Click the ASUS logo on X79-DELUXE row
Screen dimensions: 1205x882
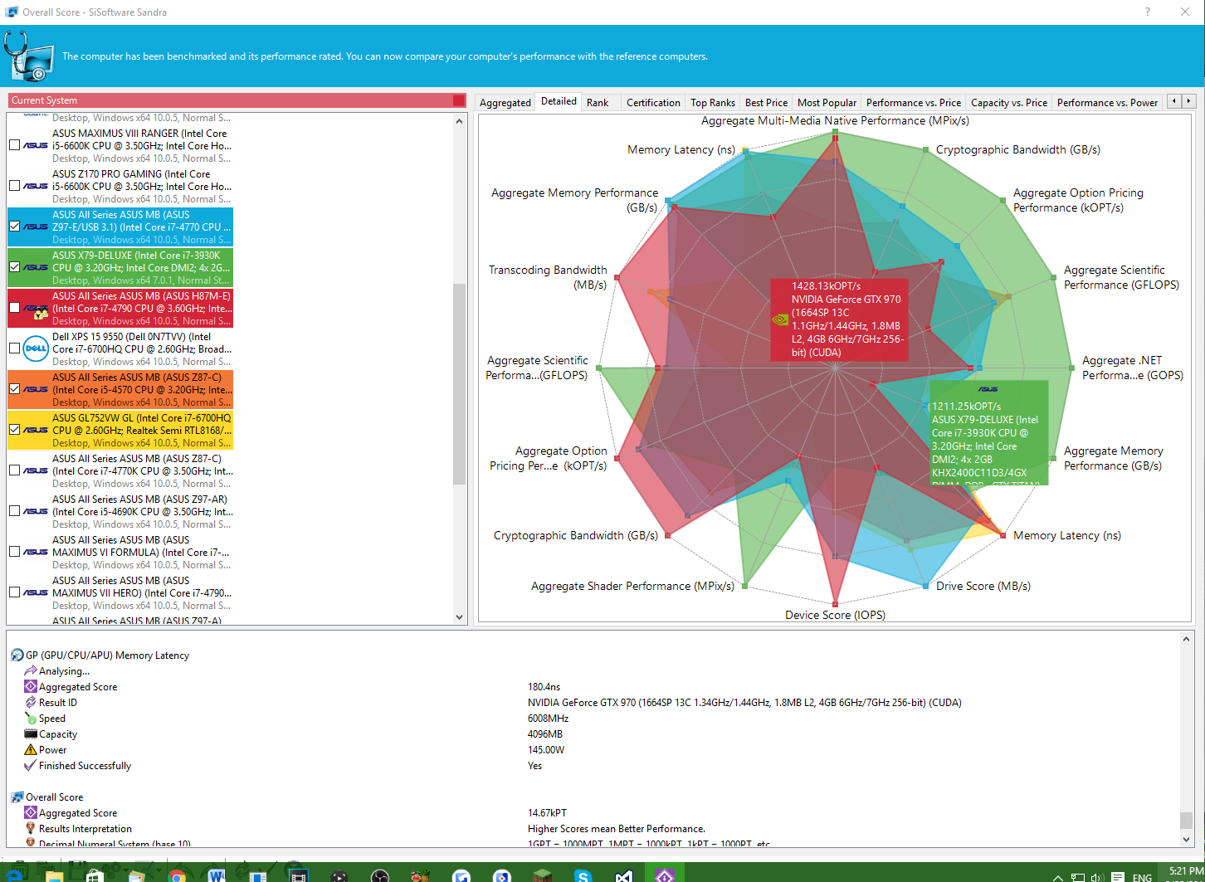36,267
